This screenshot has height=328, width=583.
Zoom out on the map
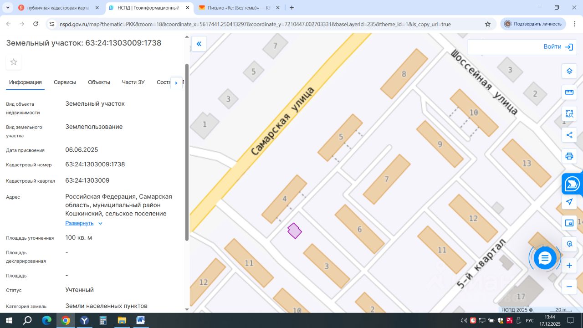coord(569,287)
